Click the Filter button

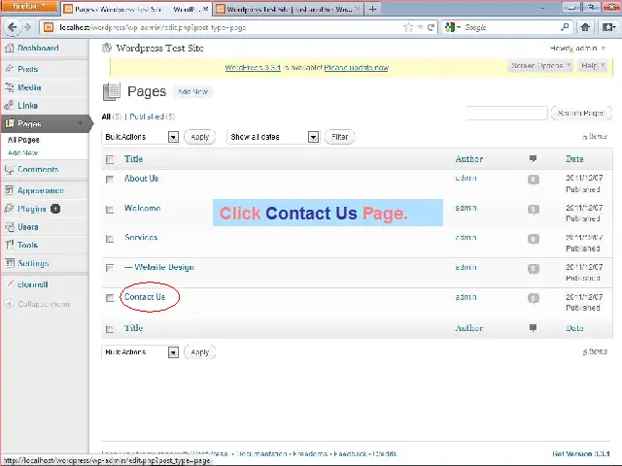339,137
